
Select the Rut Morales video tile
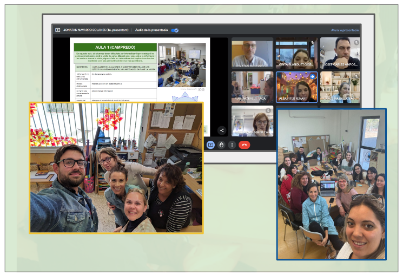point(252,87)
